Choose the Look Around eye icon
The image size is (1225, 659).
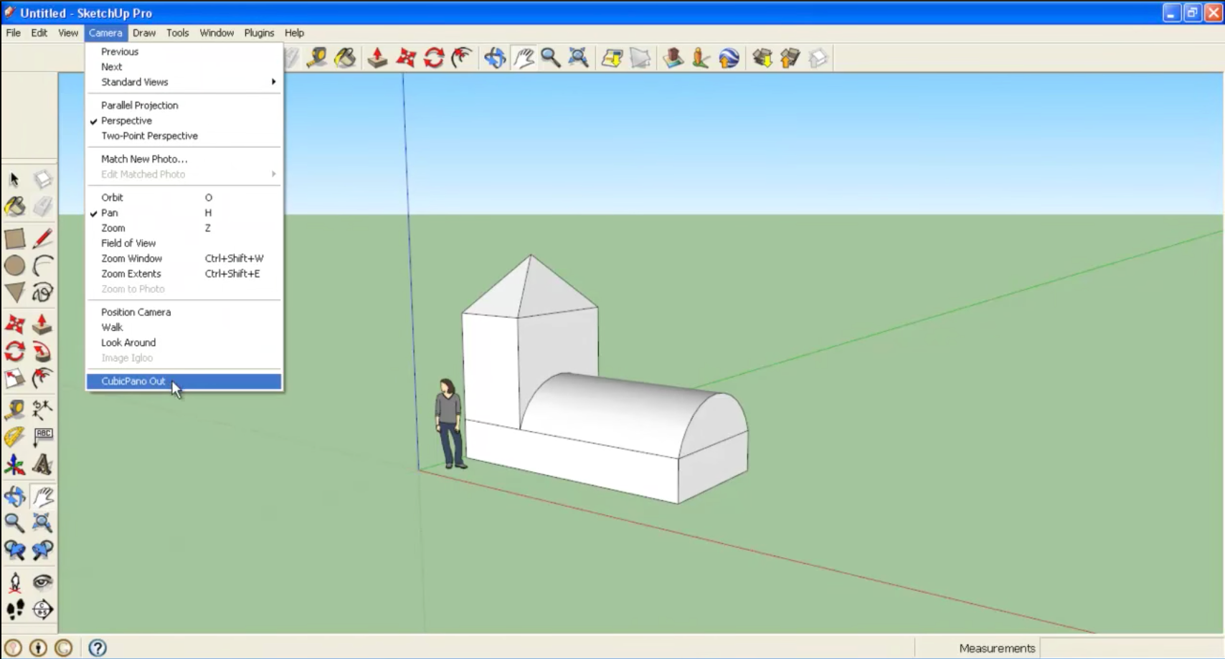(42, 582)
